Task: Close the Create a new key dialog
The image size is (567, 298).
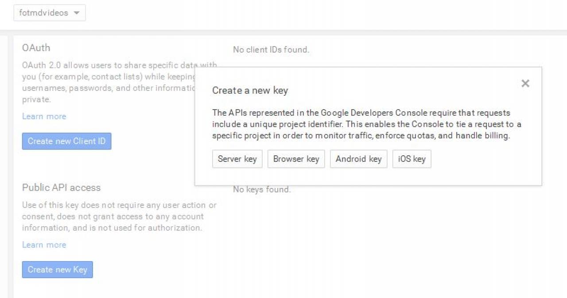Action: tap(525, 83)
